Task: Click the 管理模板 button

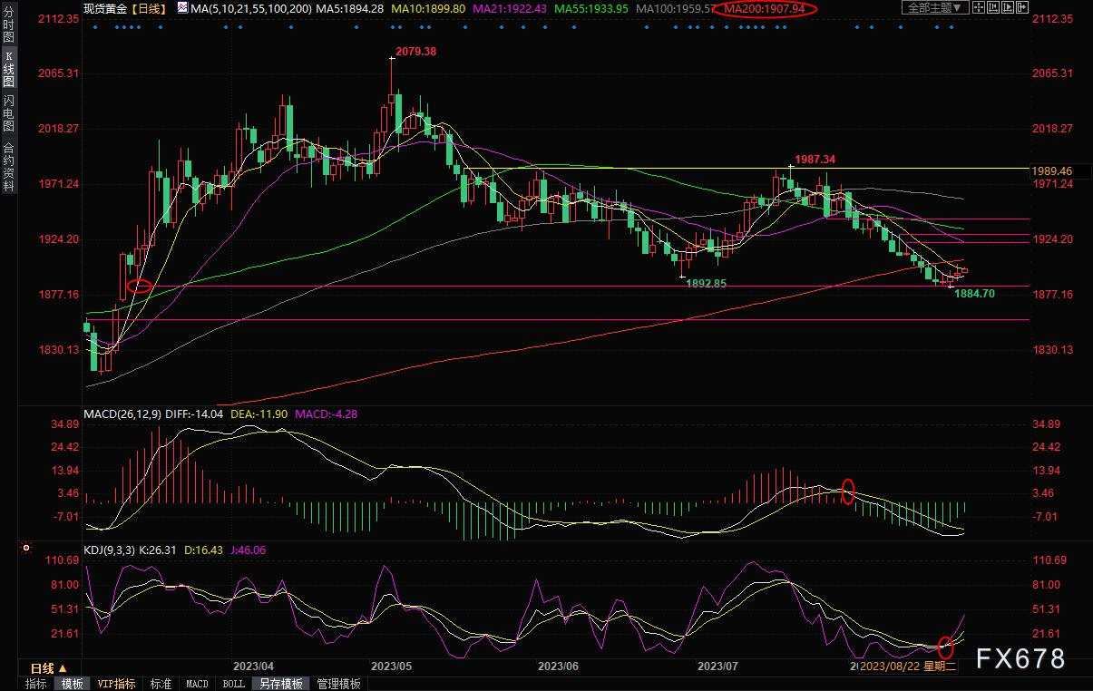Action: [338, 684]
